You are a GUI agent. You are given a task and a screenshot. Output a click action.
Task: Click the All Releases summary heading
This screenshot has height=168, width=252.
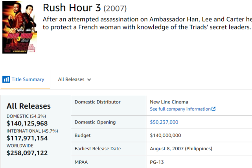coord(29,106)
